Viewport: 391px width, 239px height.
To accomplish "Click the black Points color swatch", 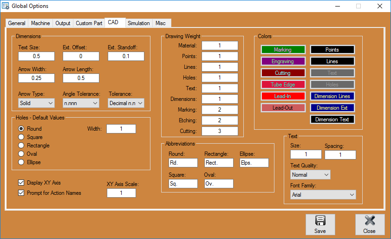I will (x=332, y=50).
